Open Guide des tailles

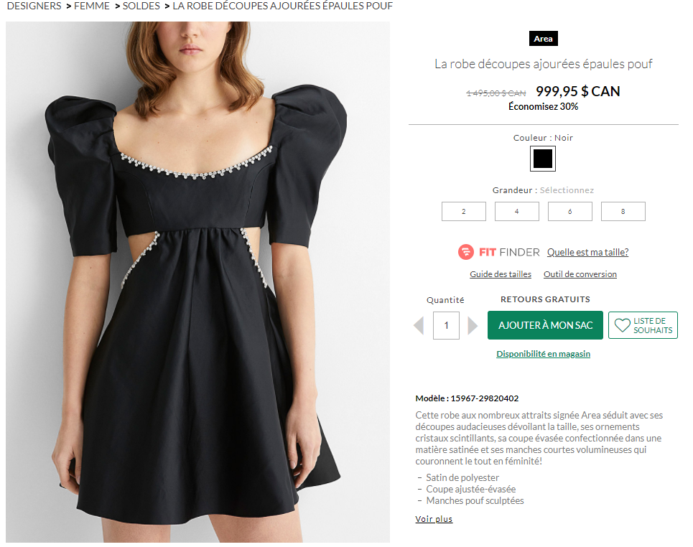click(x=501, y=274)
